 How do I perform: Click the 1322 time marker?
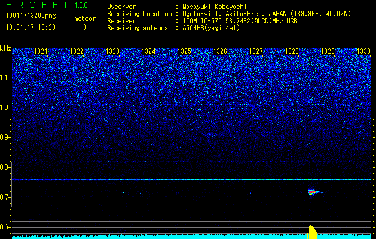(77, 51)
